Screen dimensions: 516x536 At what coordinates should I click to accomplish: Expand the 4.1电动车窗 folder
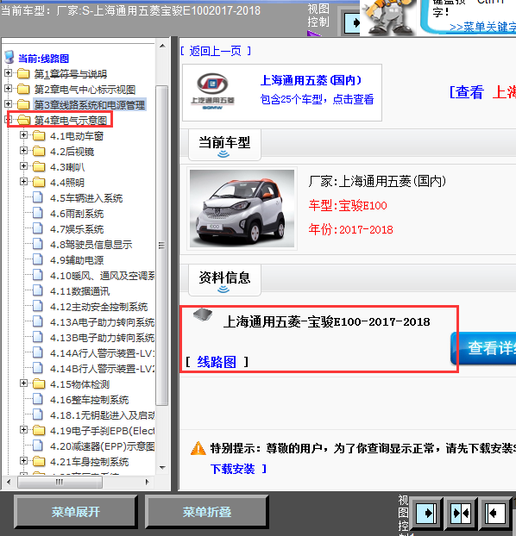(23, 135)
